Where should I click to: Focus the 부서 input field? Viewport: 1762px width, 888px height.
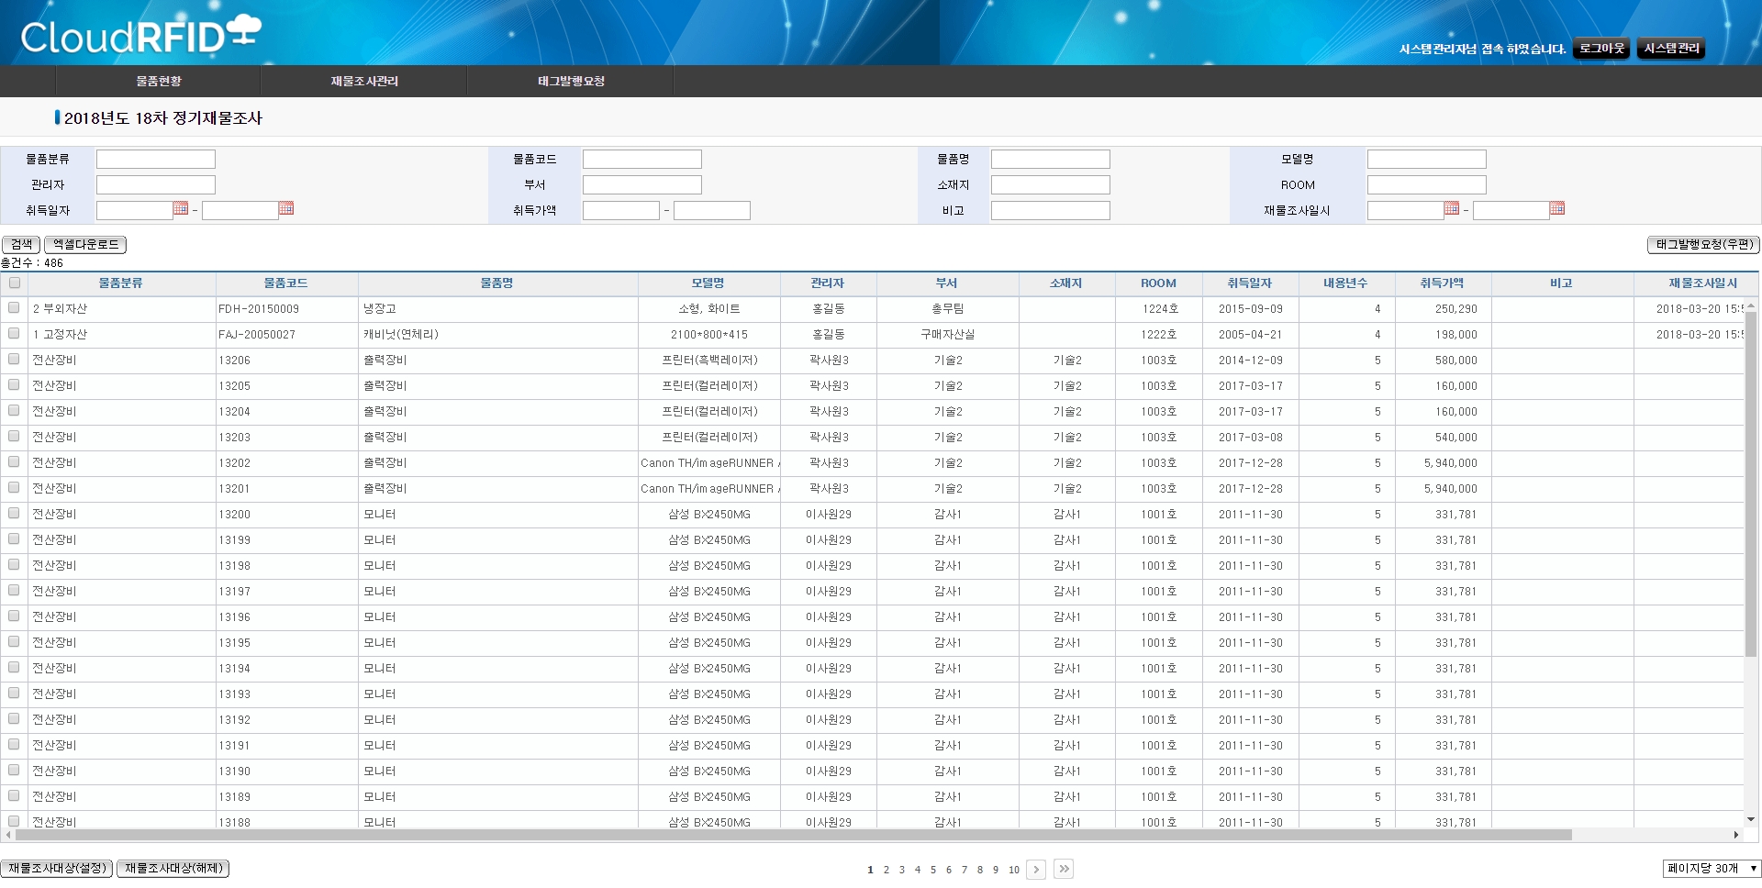642,184
